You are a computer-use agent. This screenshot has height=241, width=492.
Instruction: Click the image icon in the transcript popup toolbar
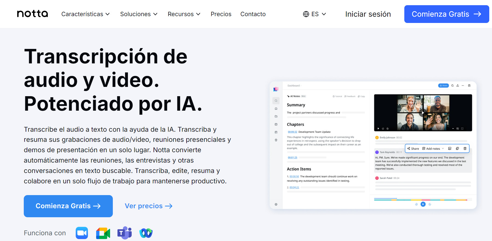pyautogui.click(x=450, y=149)
